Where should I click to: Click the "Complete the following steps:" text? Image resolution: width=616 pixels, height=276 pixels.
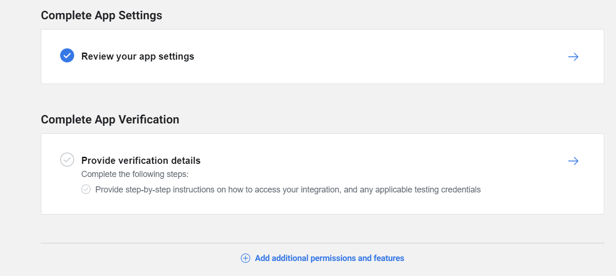tap(135, 175)
